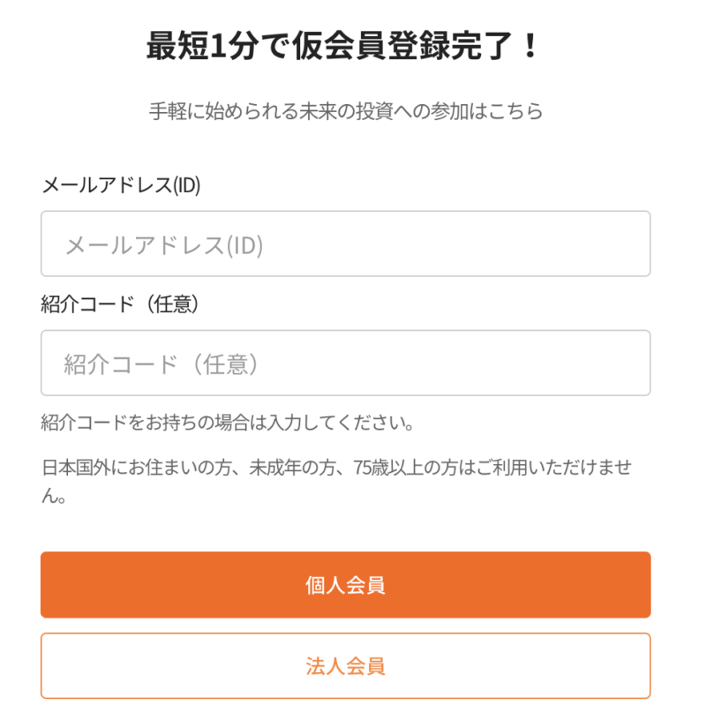
Task: Click the 最短1分で仮会員登録完了！ heading
Action: [345, 46]
